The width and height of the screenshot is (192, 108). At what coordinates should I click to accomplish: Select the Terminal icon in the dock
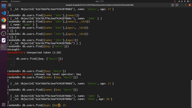(4, 47)
